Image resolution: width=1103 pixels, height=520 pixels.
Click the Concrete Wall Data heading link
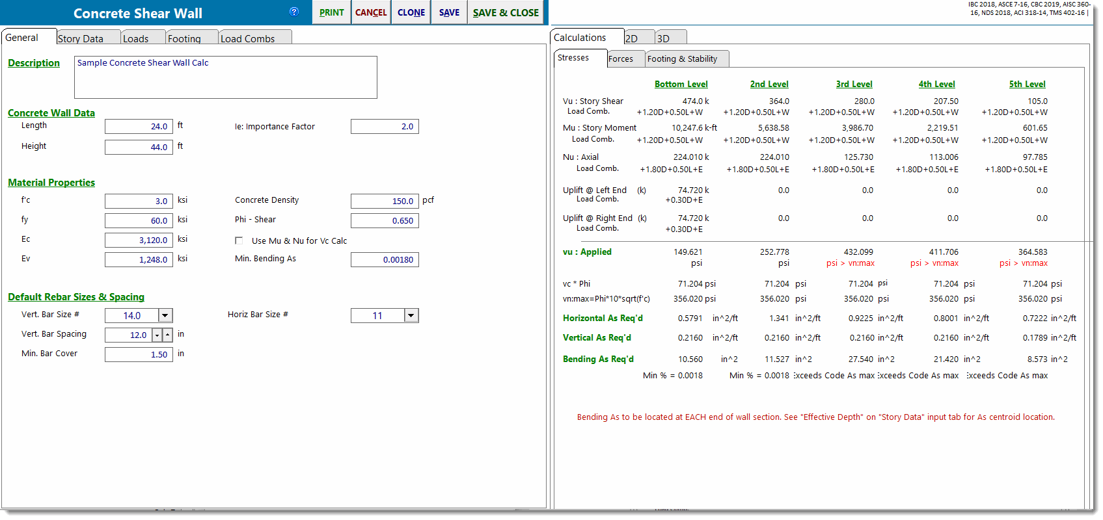51,113
